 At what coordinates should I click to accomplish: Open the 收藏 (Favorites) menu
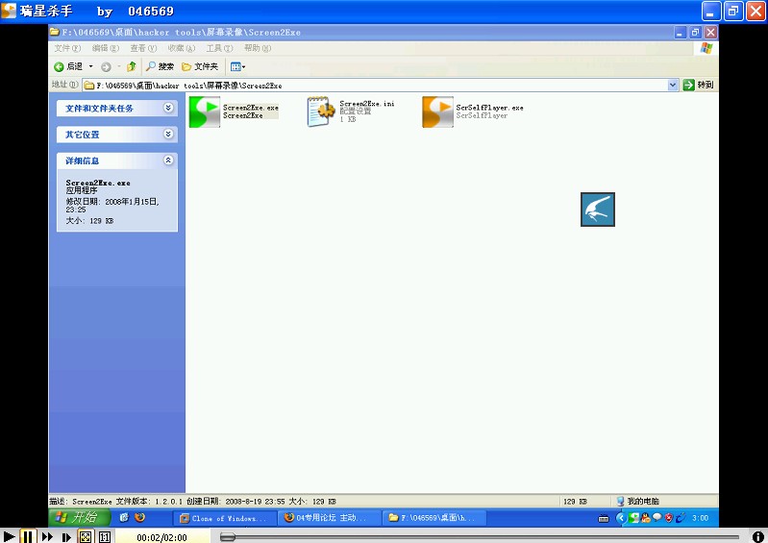pos(182,48)
